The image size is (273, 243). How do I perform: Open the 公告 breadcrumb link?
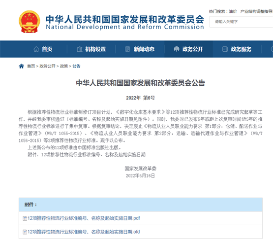tap(76, 66)
